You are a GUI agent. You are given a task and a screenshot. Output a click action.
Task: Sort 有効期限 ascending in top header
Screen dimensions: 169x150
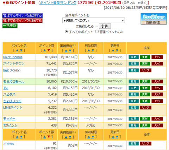tap(89, 50)
